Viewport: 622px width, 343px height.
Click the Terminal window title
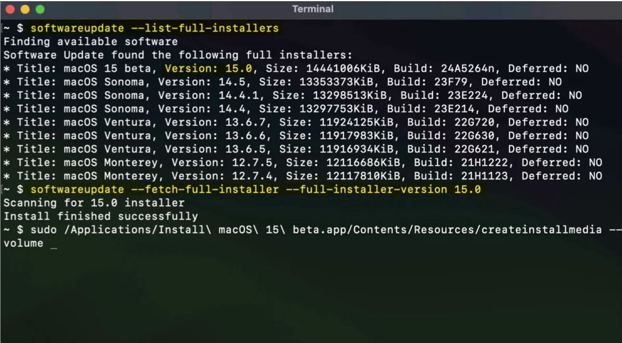[x=313, y=9]
